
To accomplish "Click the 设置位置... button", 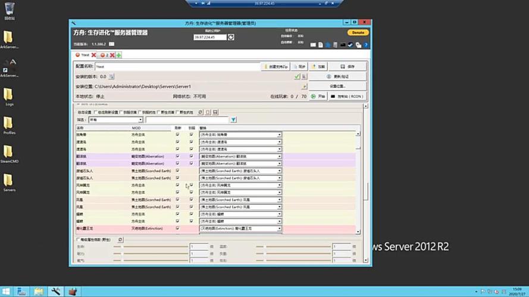I will (338, 87).
